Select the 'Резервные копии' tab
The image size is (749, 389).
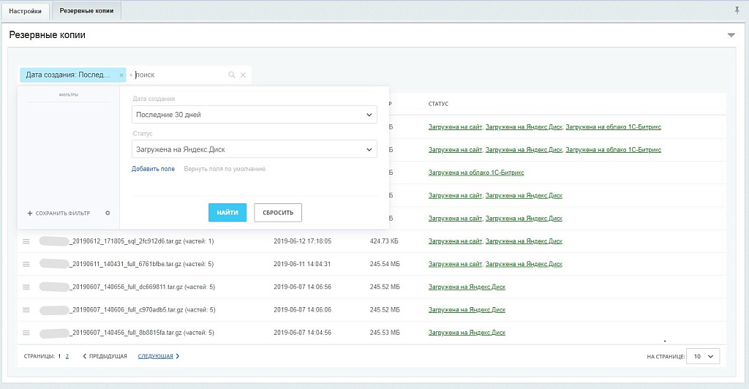[x=86, y=11]
